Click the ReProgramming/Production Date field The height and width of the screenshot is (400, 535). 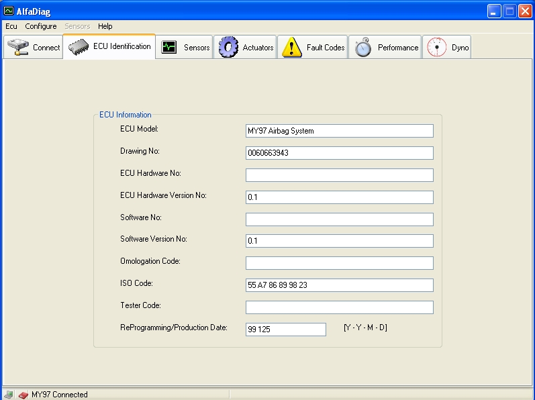pyautogui.click(x=285, y=329)
